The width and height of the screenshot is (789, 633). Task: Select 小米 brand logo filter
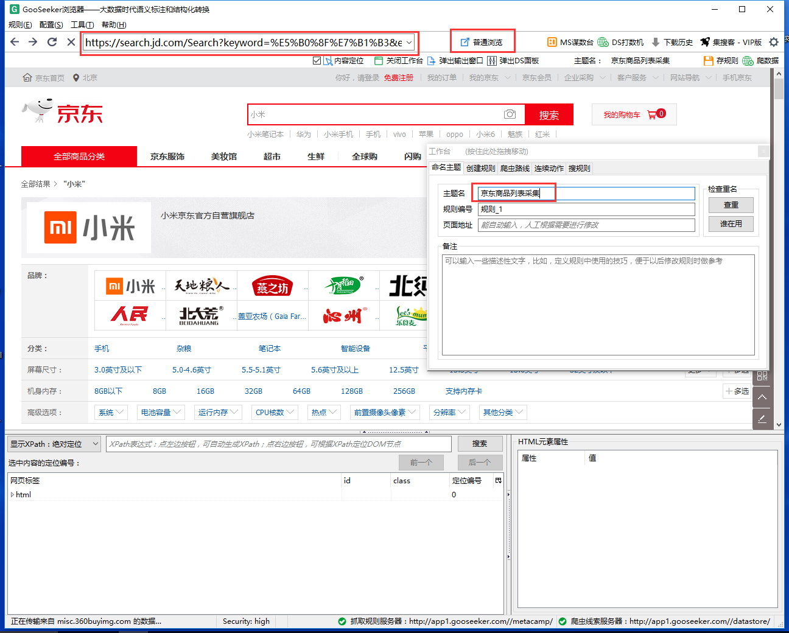(130, 286)
